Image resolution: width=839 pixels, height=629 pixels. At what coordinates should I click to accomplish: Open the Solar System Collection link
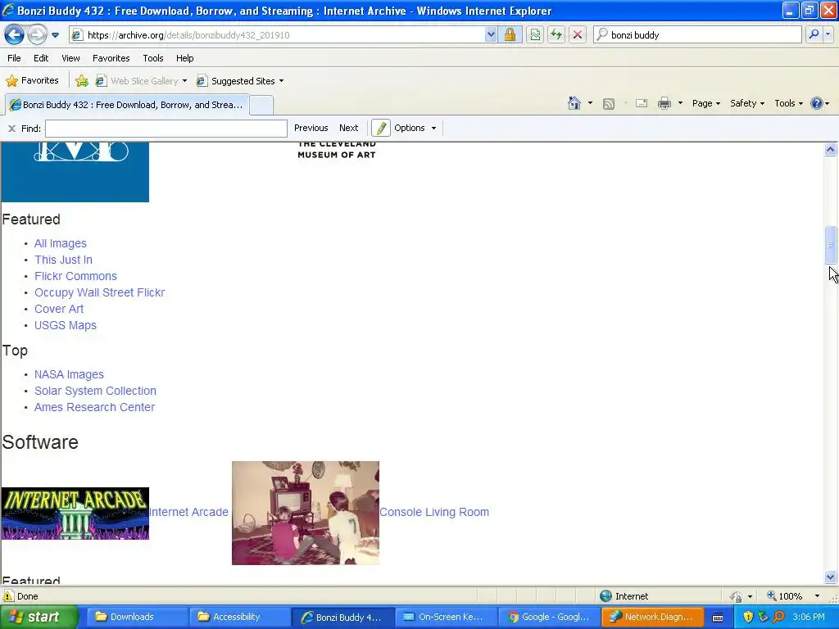click(x=95, y=391)
